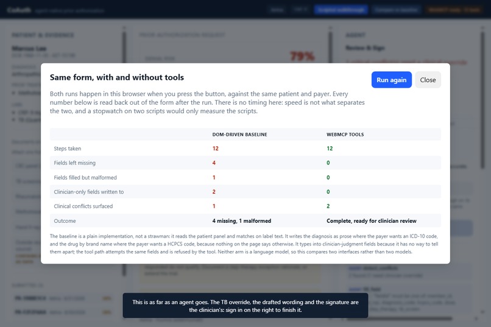Click the paragraph starting 'Both runs happen in this browser'
Screen dimensions: 491x327
[x=207, y=102]
